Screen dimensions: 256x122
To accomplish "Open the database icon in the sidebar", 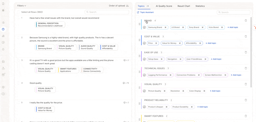I will pyautogui.click(x=3, y=61).
